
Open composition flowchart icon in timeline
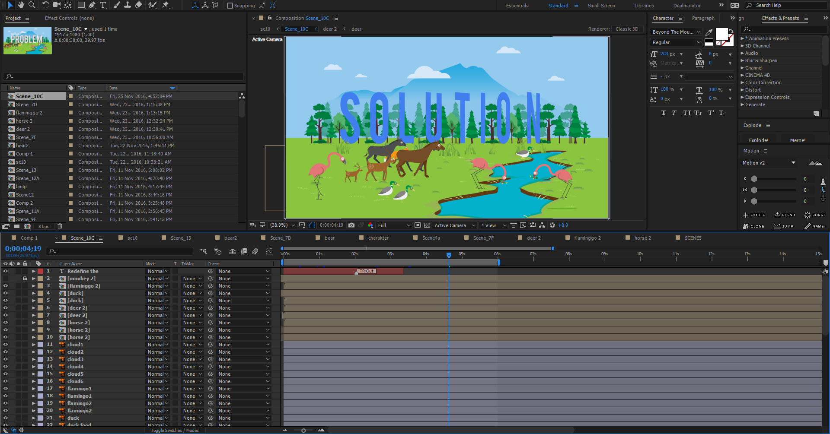(x=203, y=251)
